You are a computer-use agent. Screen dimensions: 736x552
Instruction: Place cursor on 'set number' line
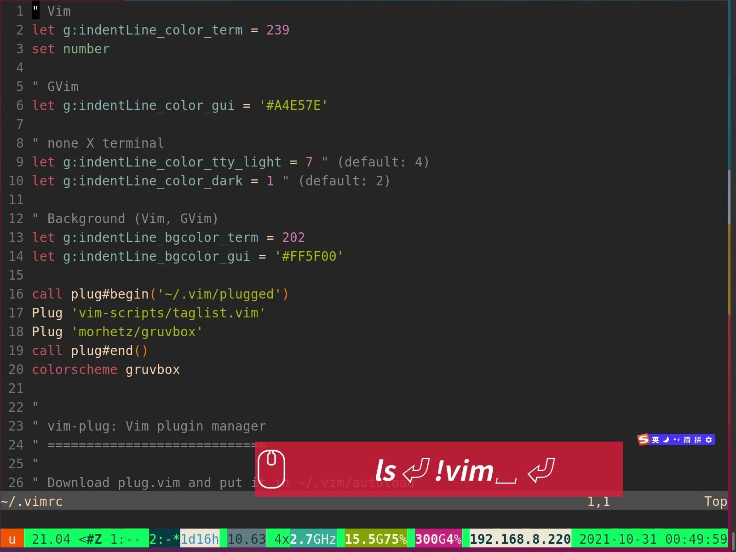71,49
